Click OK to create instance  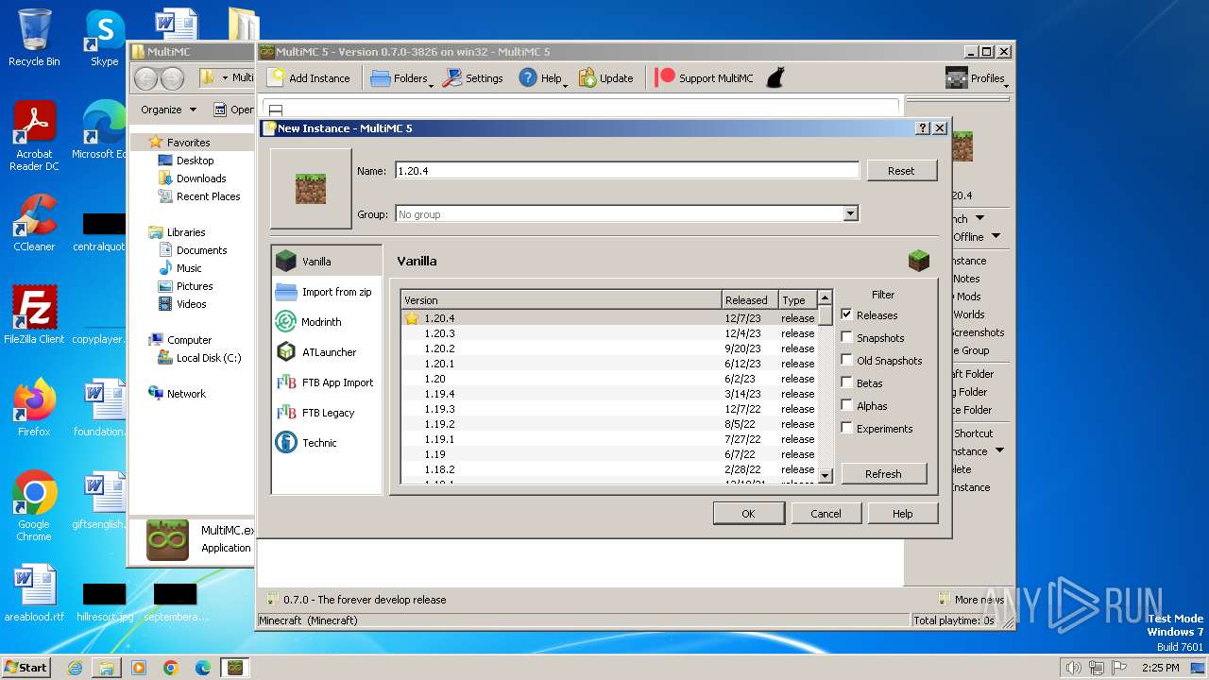(748, 514)
